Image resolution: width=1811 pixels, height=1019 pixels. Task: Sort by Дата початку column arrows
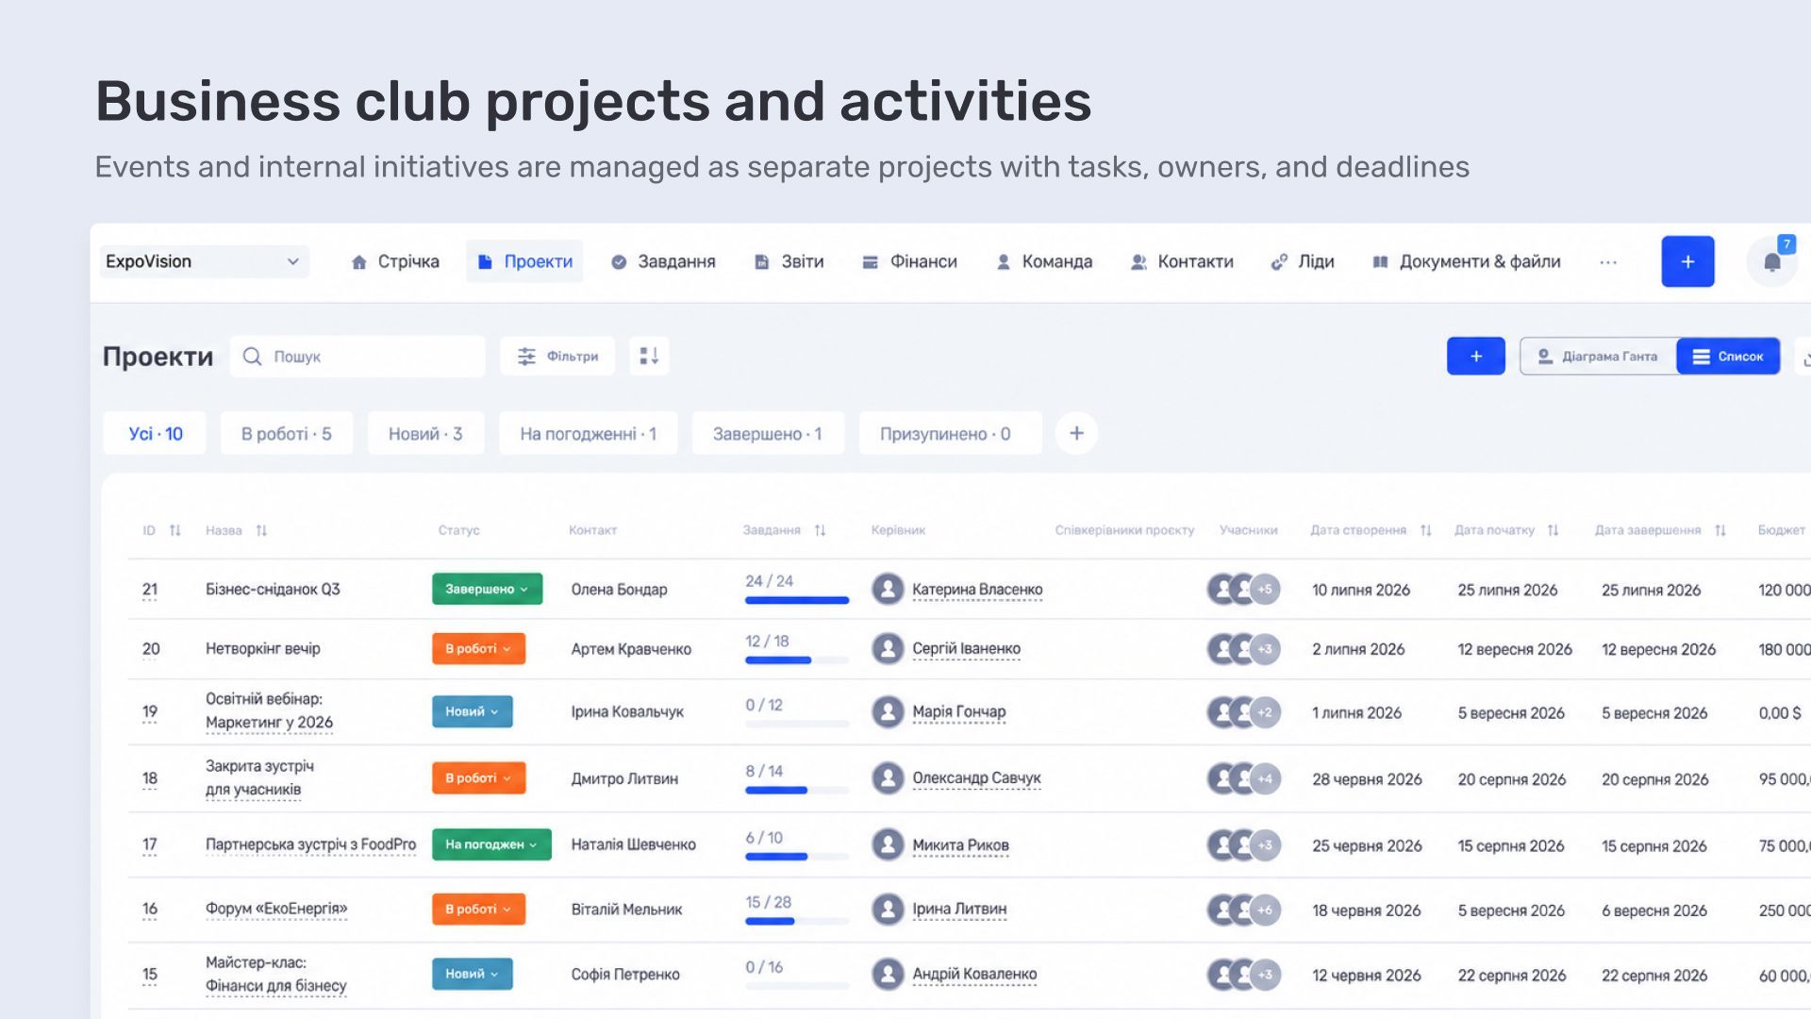[1553, 530]
